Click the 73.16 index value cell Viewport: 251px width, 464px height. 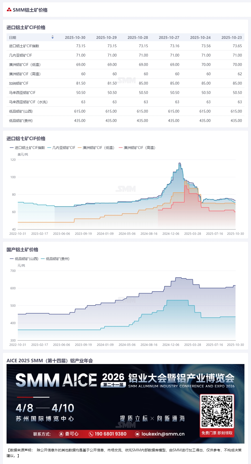[175, 46]
